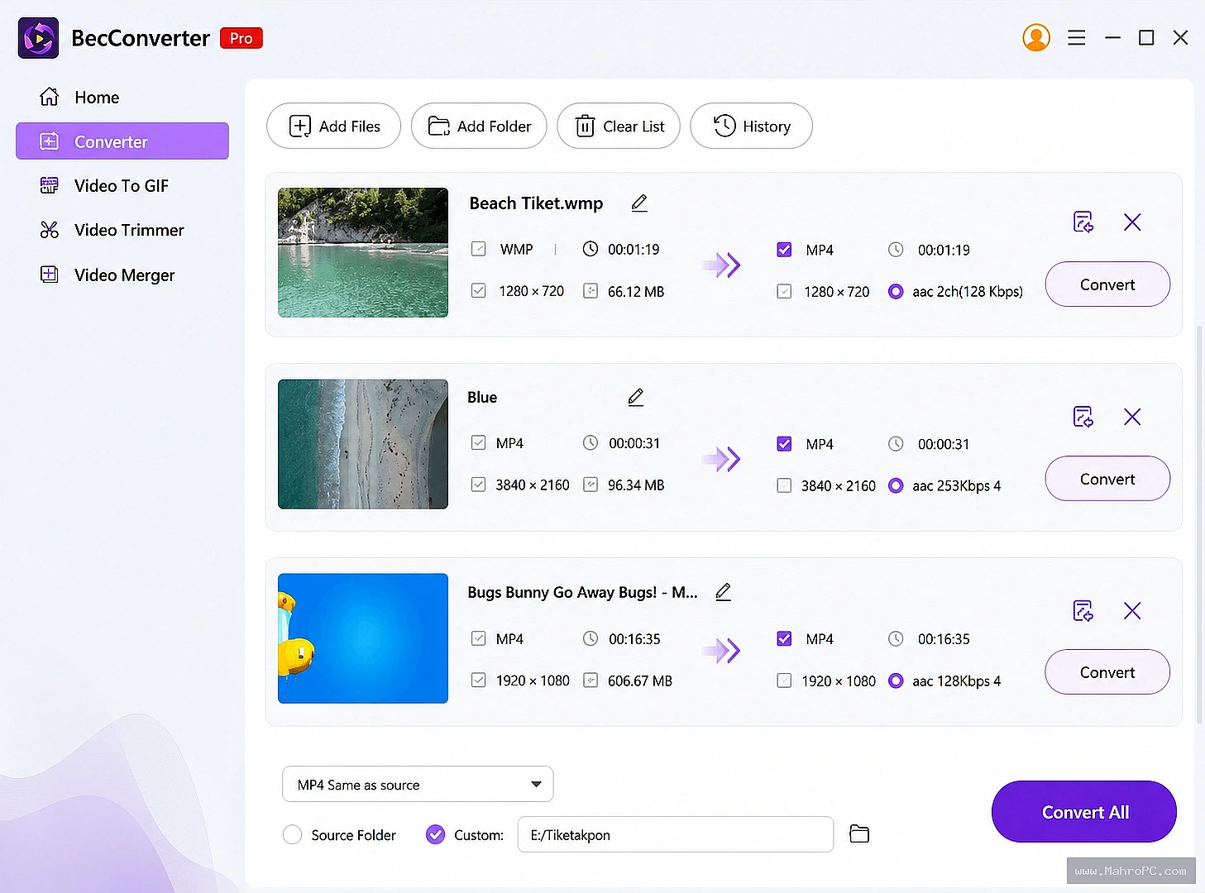
Task: Clear List of all videos
Action: (619, 126)
